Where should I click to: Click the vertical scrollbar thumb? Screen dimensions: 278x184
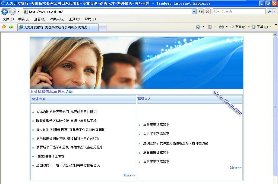275,106
